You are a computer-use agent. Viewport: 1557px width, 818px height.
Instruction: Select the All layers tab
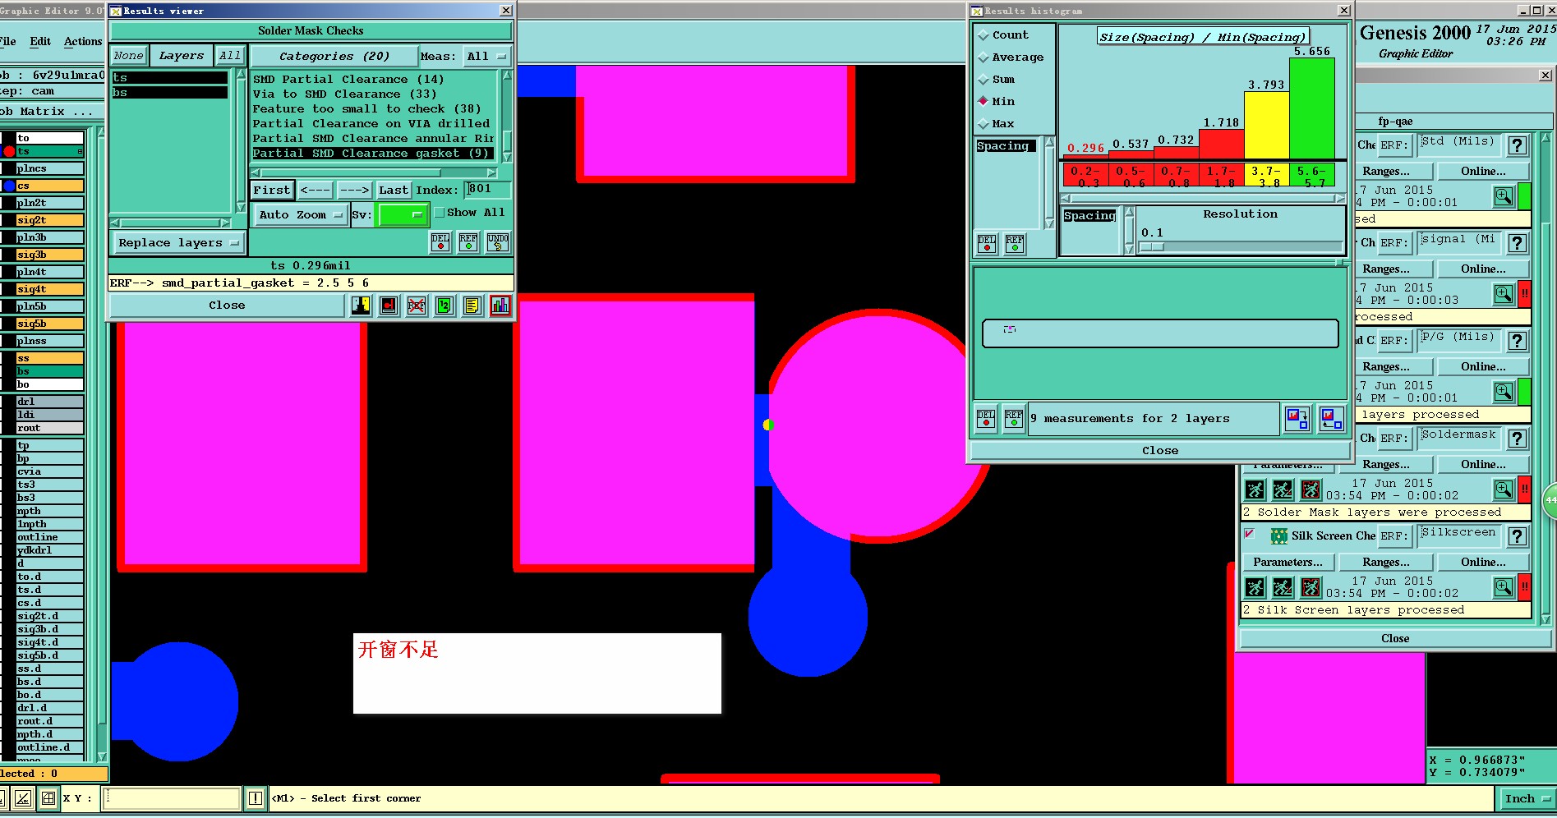pyautogui.click(x=229, y=55)
